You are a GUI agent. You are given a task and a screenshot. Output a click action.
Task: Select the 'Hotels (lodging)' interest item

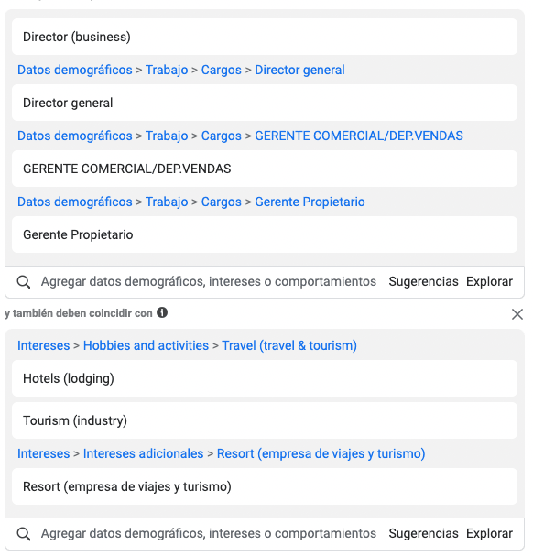click(265, 378)
